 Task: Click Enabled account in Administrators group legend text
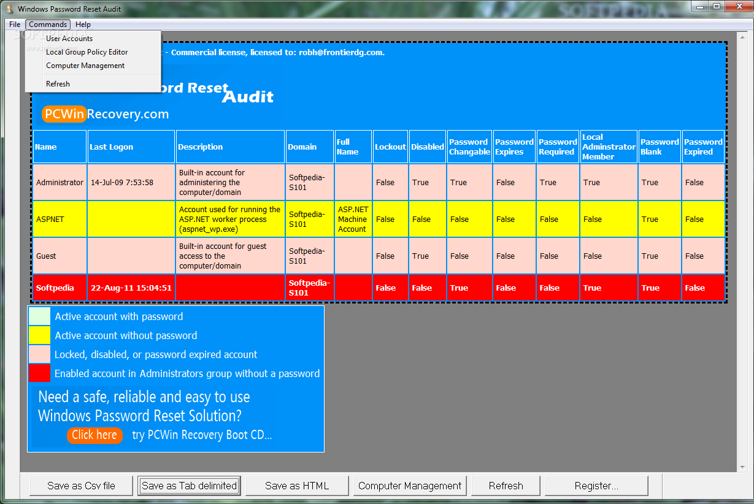click(x=187, y=373)
